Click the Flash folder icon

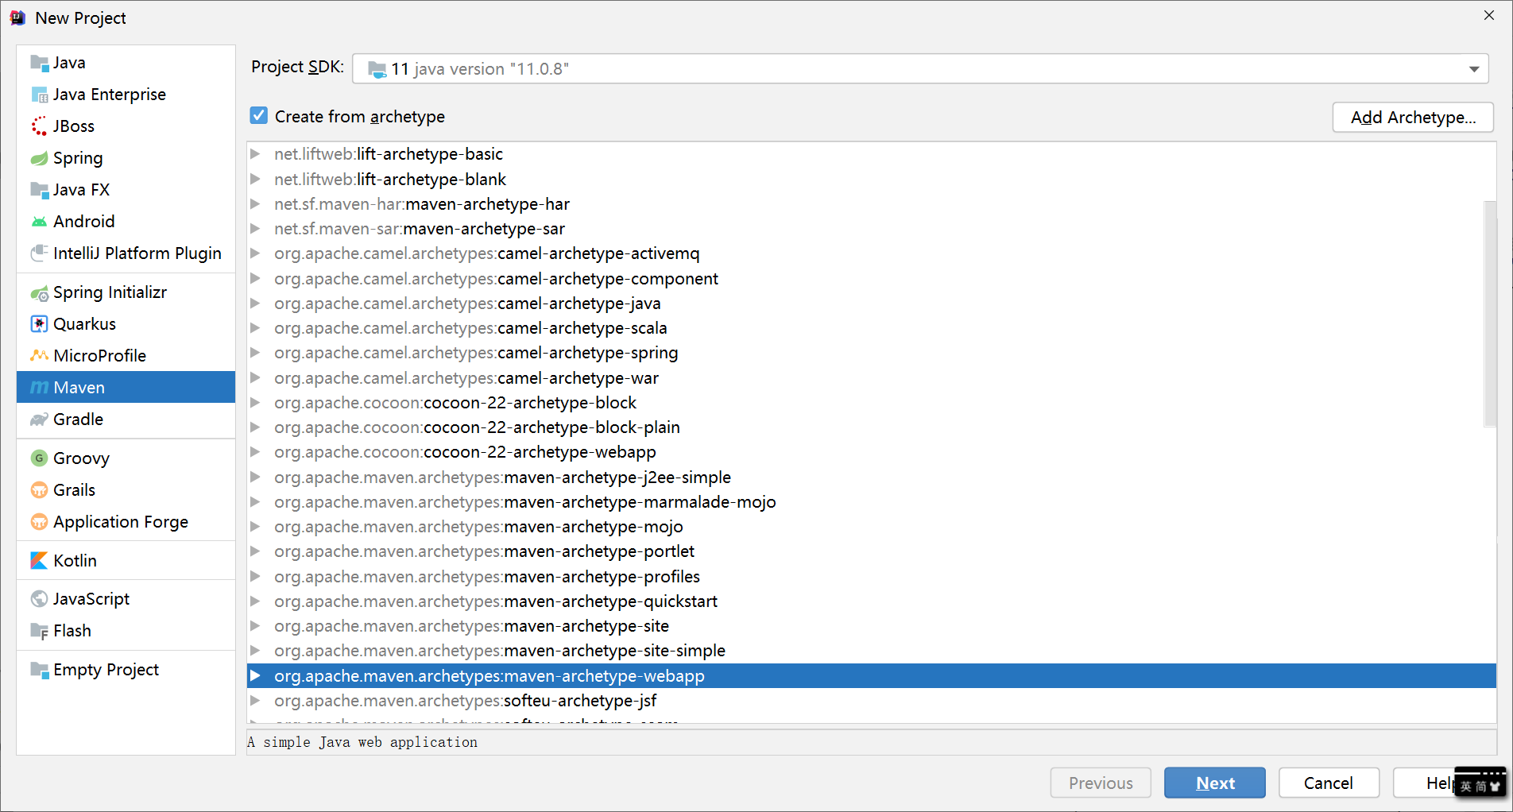pos(39,631)
